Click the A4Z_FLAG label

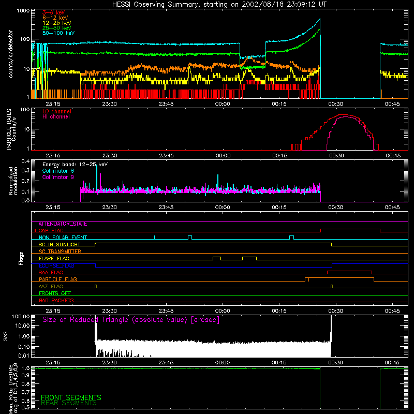pos(51,286)
